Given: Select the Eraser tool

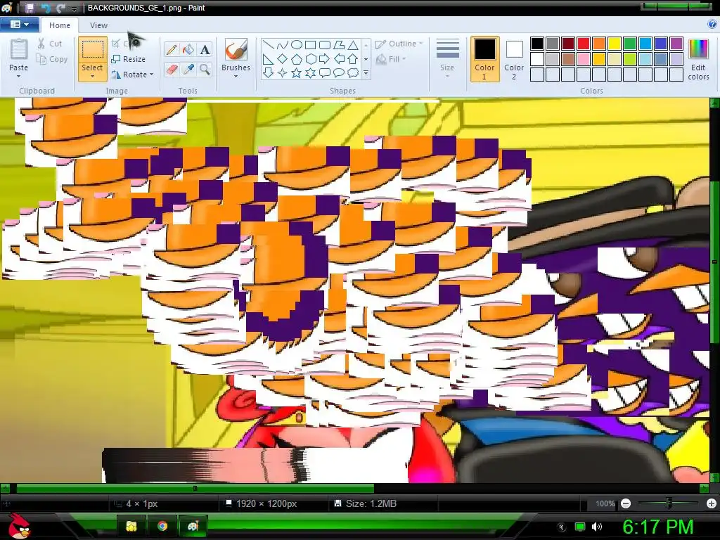Looking at the screenshot, I should coord(172,70).
